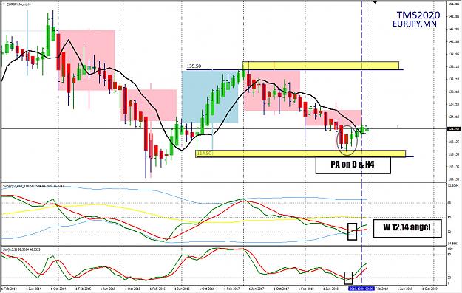This screenshot has width=462, height=293.
Task: Click the 109.135 price axis label
Action: tap(453, 179)
